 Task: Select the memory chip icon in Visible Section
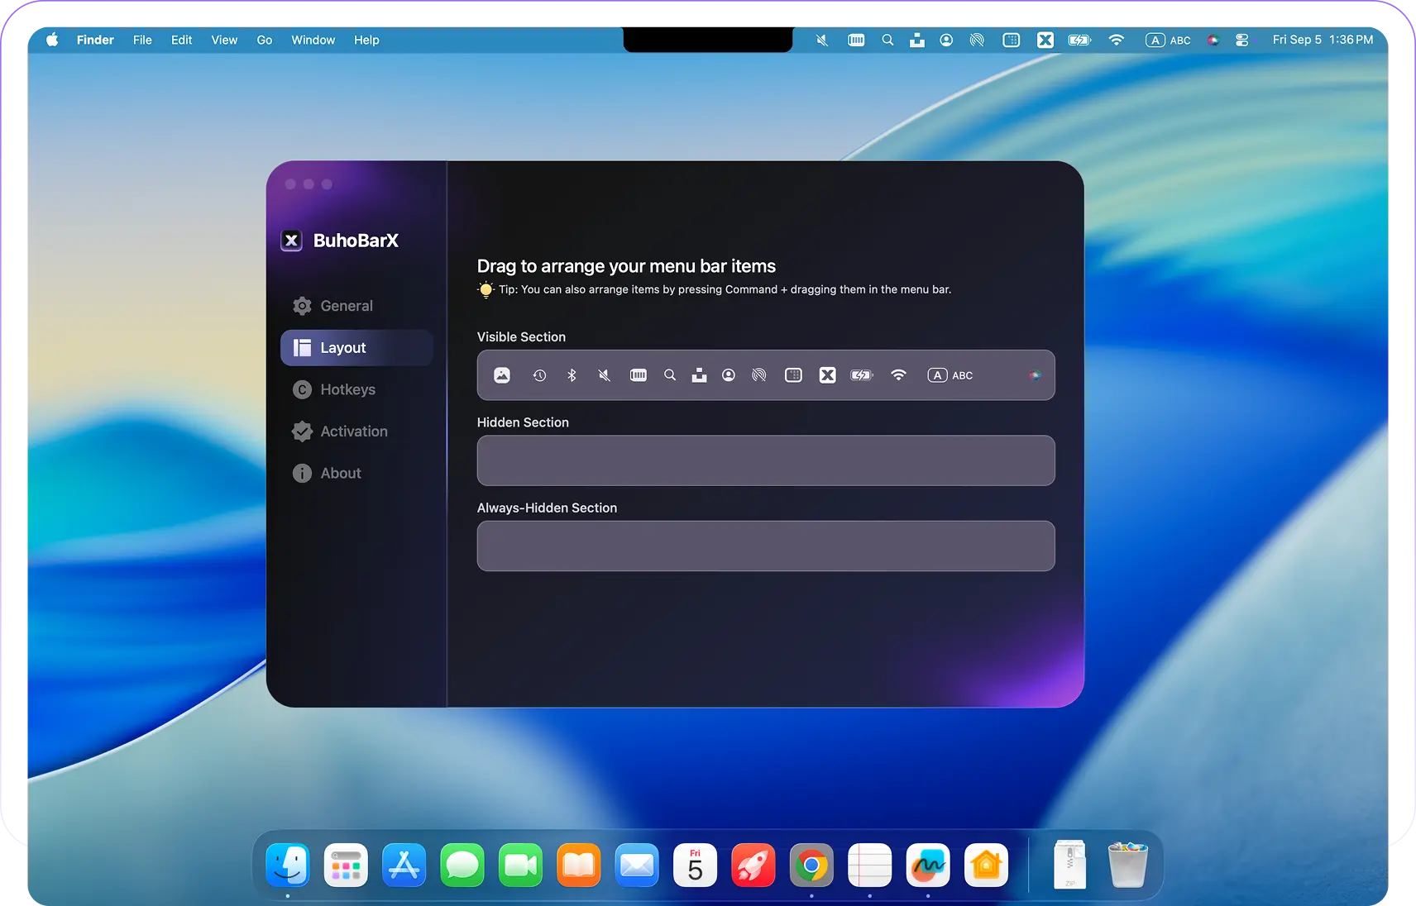coord(639,375)
